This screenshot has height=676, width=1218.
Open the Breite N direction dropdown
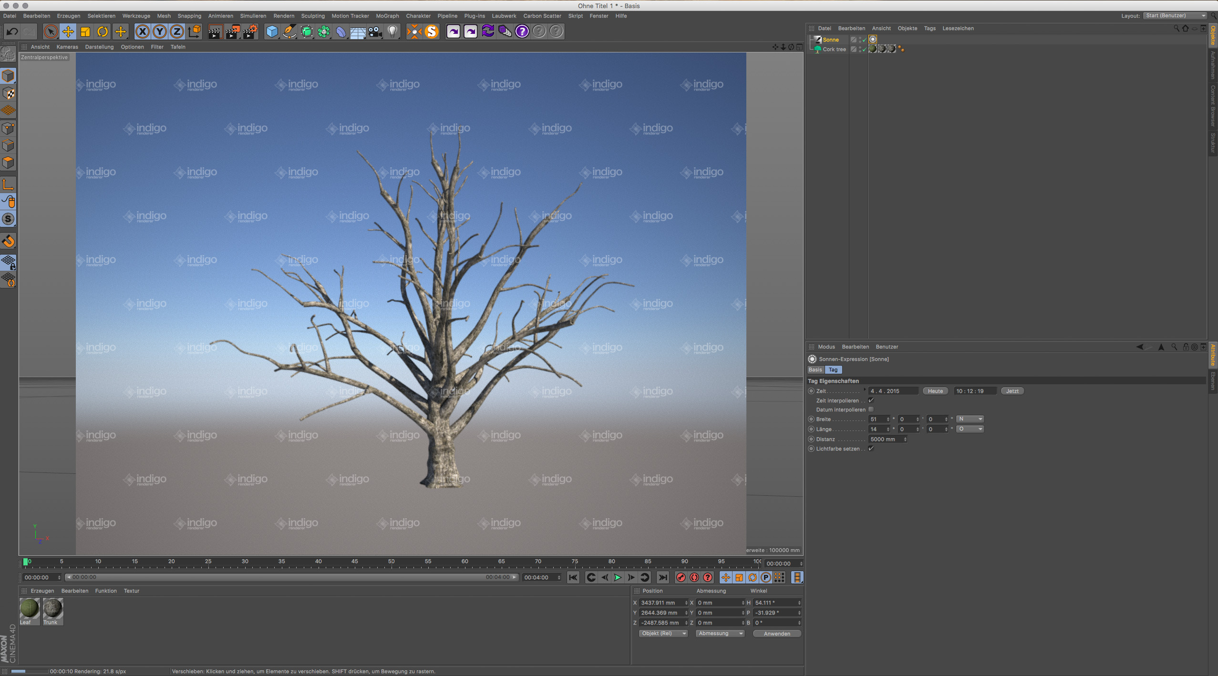coord(970,419)
